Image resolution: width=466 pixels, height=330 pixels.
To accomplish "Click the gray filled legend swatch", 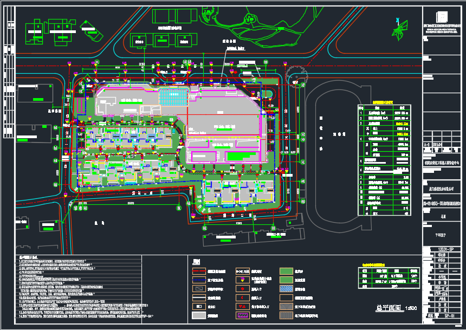I will pos(199,315).
